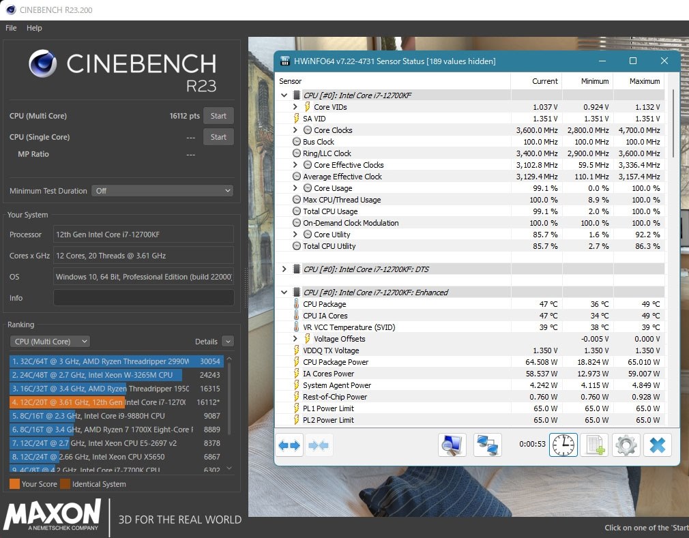Select the AMD Ryzen Threadripper 2990W ranking row

point(117,361)
